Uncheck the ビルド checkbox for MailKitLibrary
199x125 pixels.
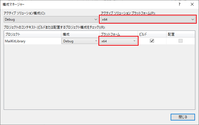point(152,41)
